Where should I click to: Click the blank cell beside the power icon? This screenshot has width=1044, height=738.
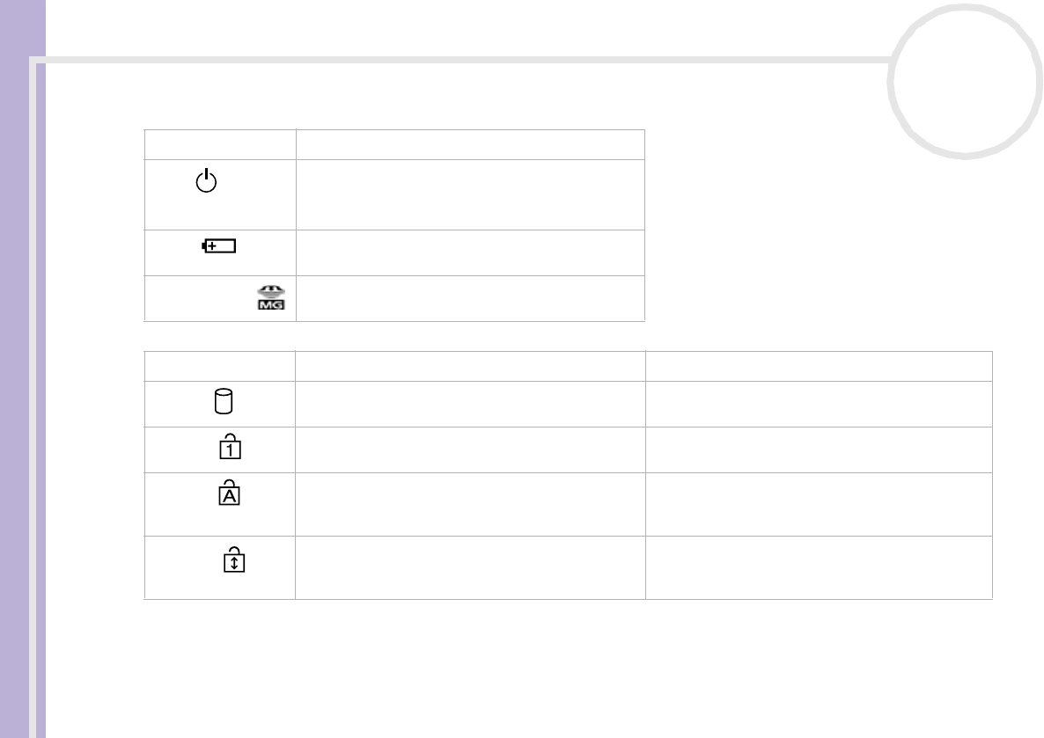coord(470,194)
